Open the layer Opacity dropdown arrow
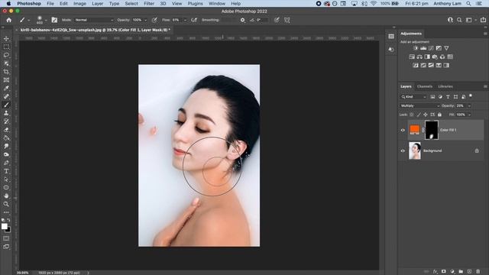The width and height of the screenshot is (489, 275). pos(469,106)
